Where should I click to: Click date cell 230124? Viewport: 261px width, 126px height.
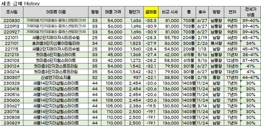pos(12,66)
